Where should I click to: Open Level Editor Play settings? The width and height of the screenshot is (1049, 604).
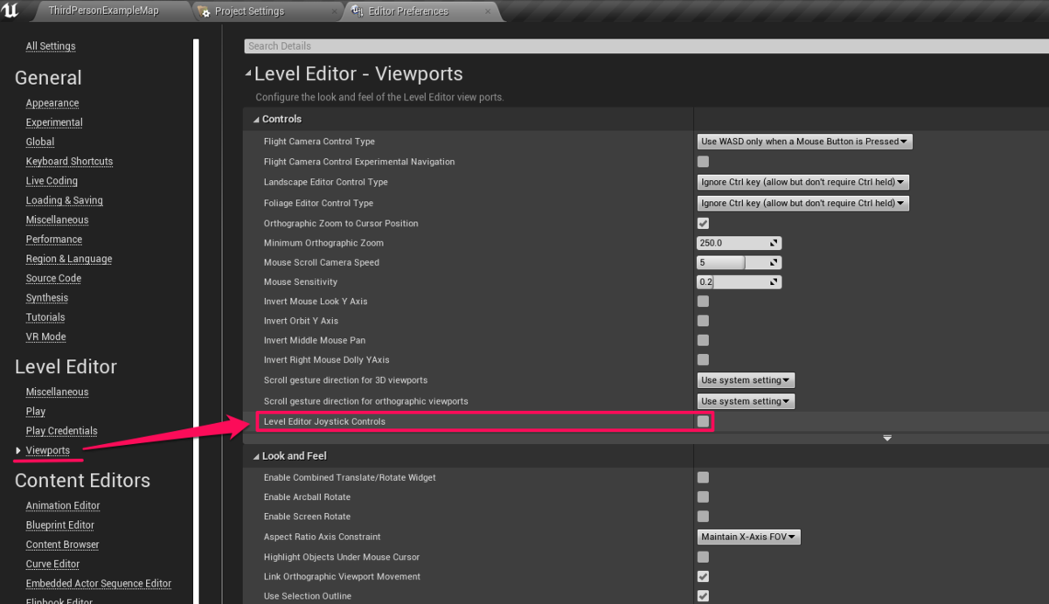pos(36,412)
